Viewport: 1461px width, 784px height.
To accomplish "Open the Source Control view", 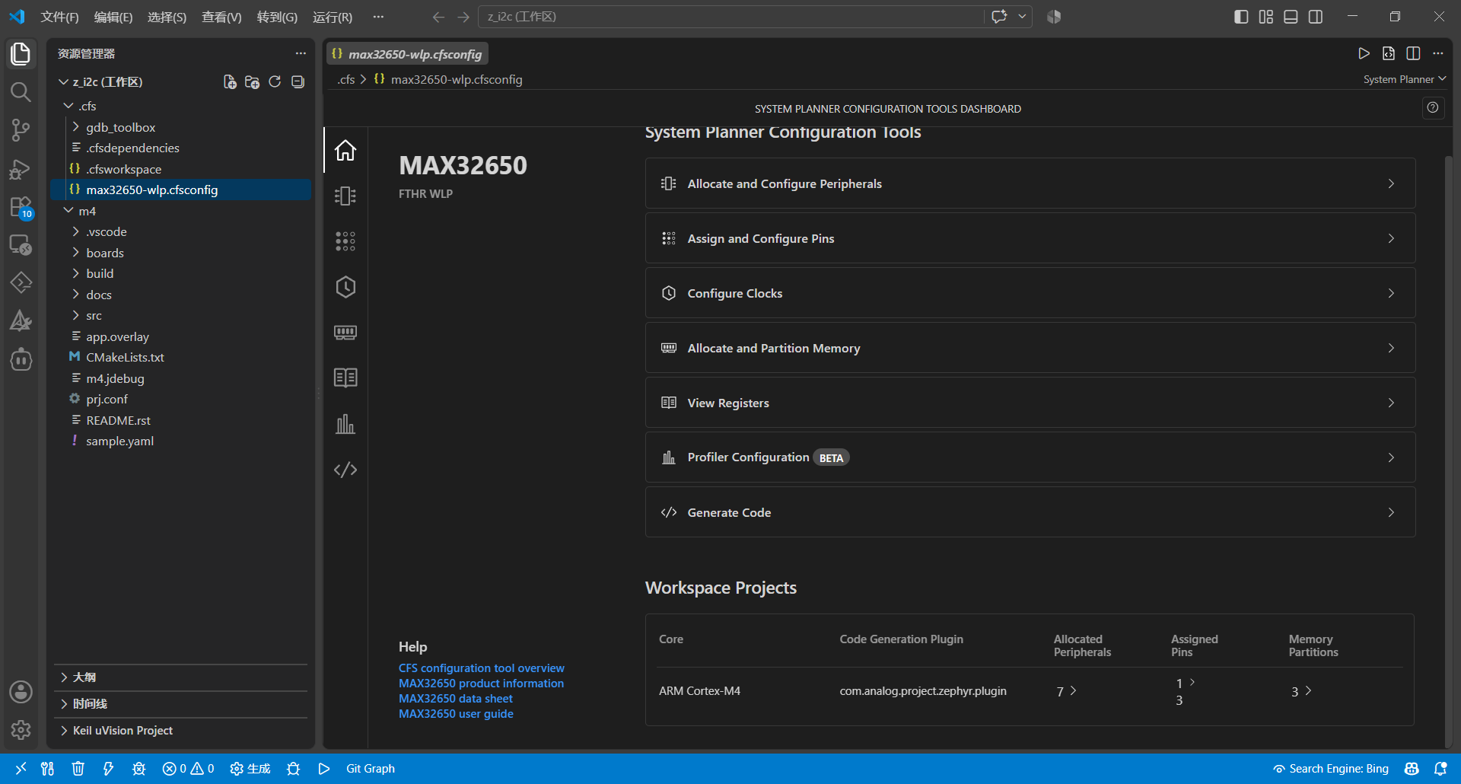I will [21, 130].
